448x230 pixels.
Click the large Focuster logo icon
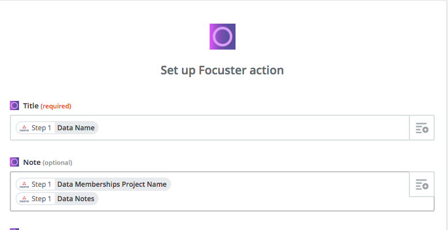[x=222, y=37]
